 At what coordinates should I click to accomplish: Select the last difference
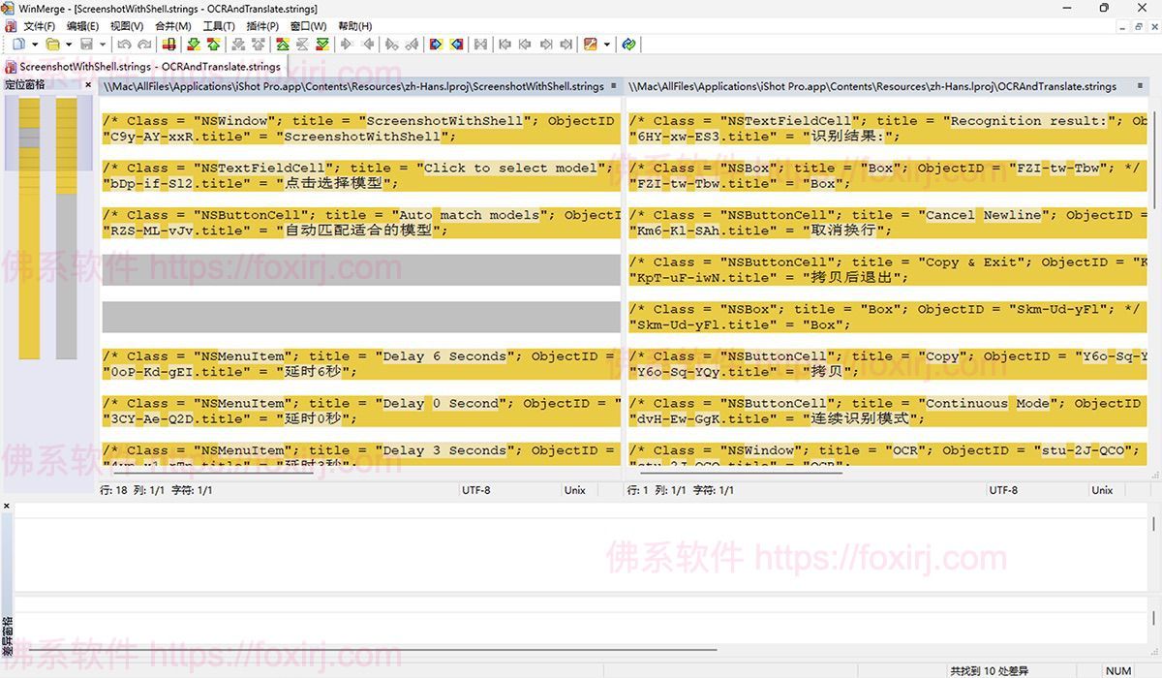pos(323,44)
